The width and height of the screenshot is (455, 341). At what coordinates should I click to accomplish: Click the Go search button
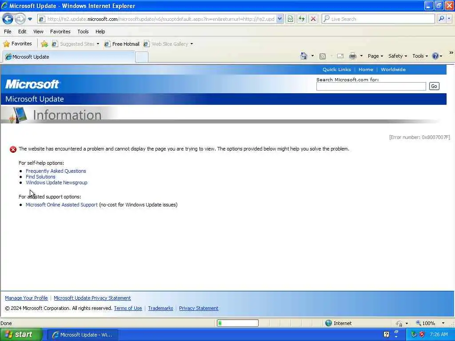click(434, 87)
